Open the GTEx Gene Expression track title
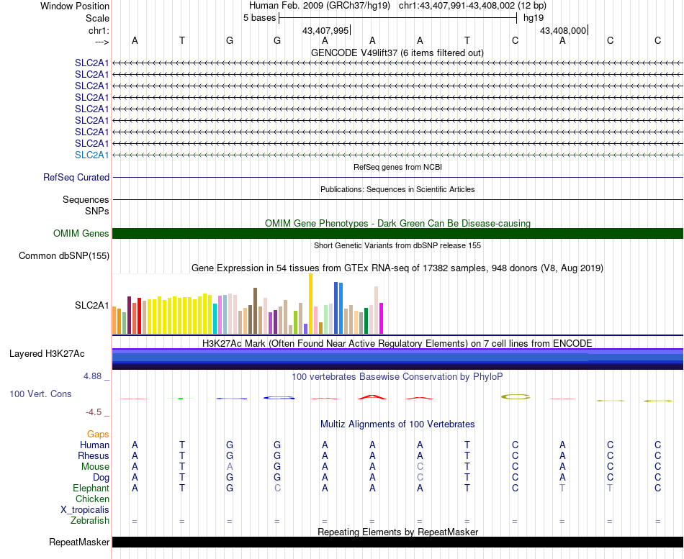Screen dimensions: 684x559 point(397,268)
